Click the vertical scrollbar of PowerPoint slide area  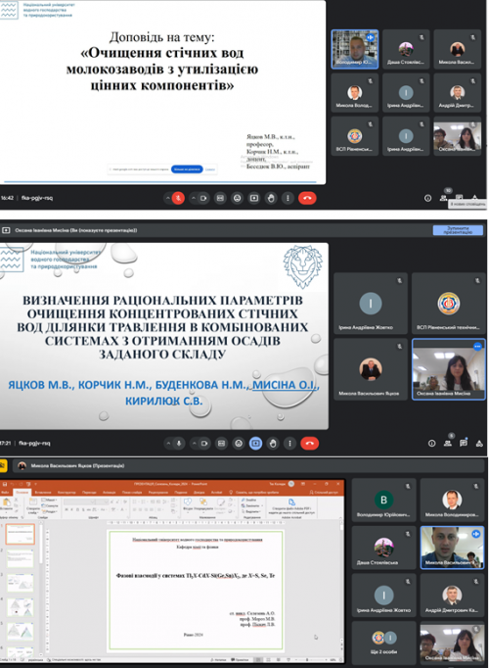click(x=341, y=588)
